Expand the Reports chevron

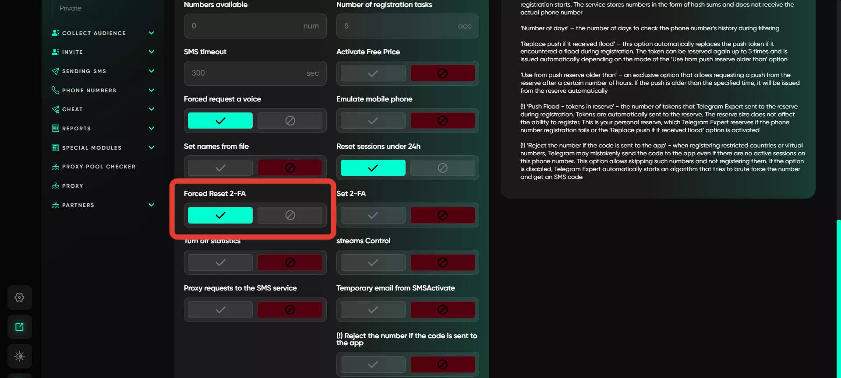[x=152, y=128]
